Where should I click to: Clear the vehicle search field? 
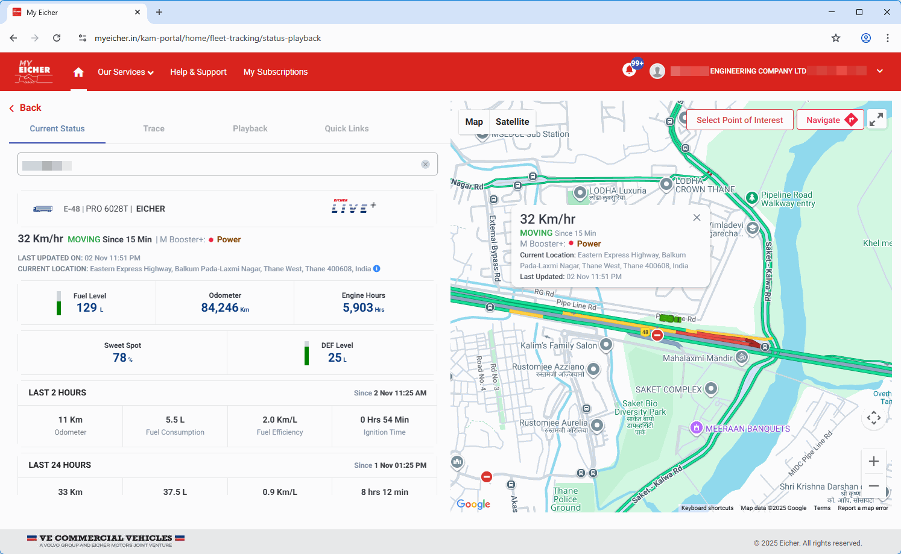(x=426, y=164)
